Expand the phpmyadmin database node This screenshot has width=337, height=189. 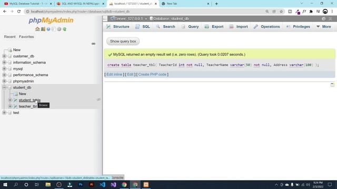tap(4, 81)
